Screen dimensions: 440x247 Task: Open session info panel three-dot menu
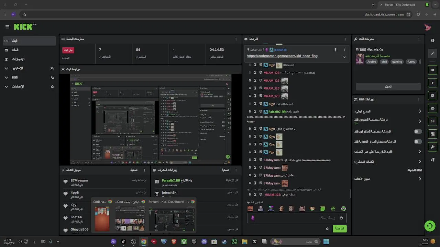tap(236, 39)
